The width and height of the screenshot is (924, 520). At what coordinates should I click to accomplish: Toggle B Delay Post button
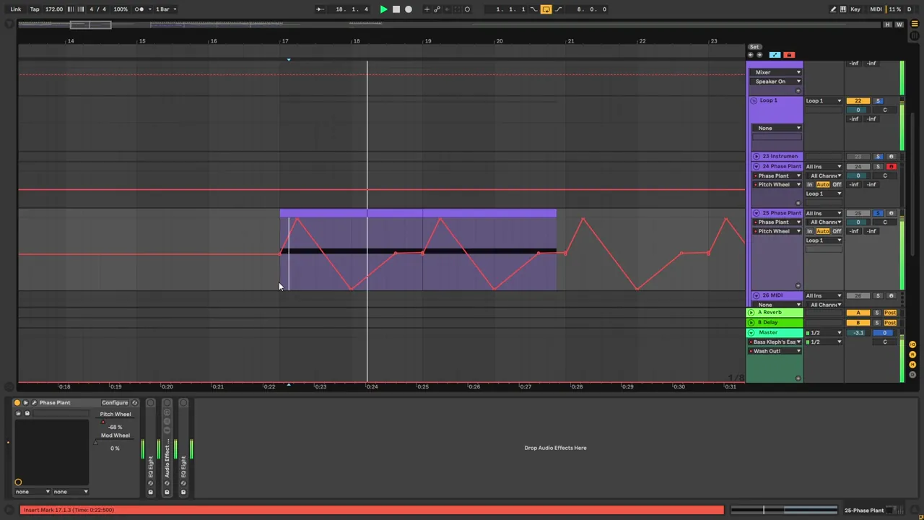click(890, 323)
